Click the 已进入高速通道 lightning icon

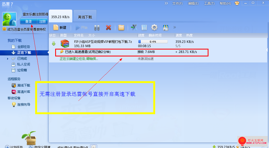62,52
